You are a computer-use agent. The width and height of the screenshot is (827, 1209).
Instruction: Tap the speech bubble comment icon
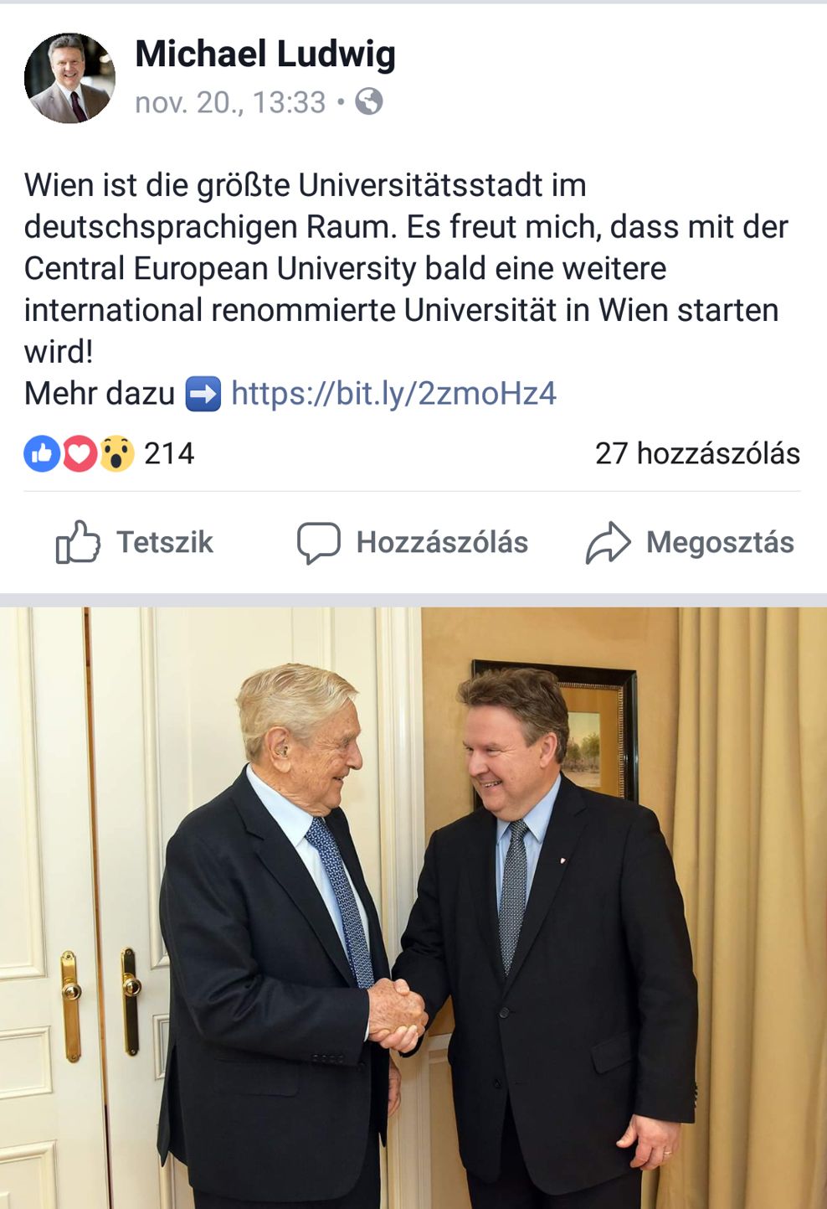[319, 542]
